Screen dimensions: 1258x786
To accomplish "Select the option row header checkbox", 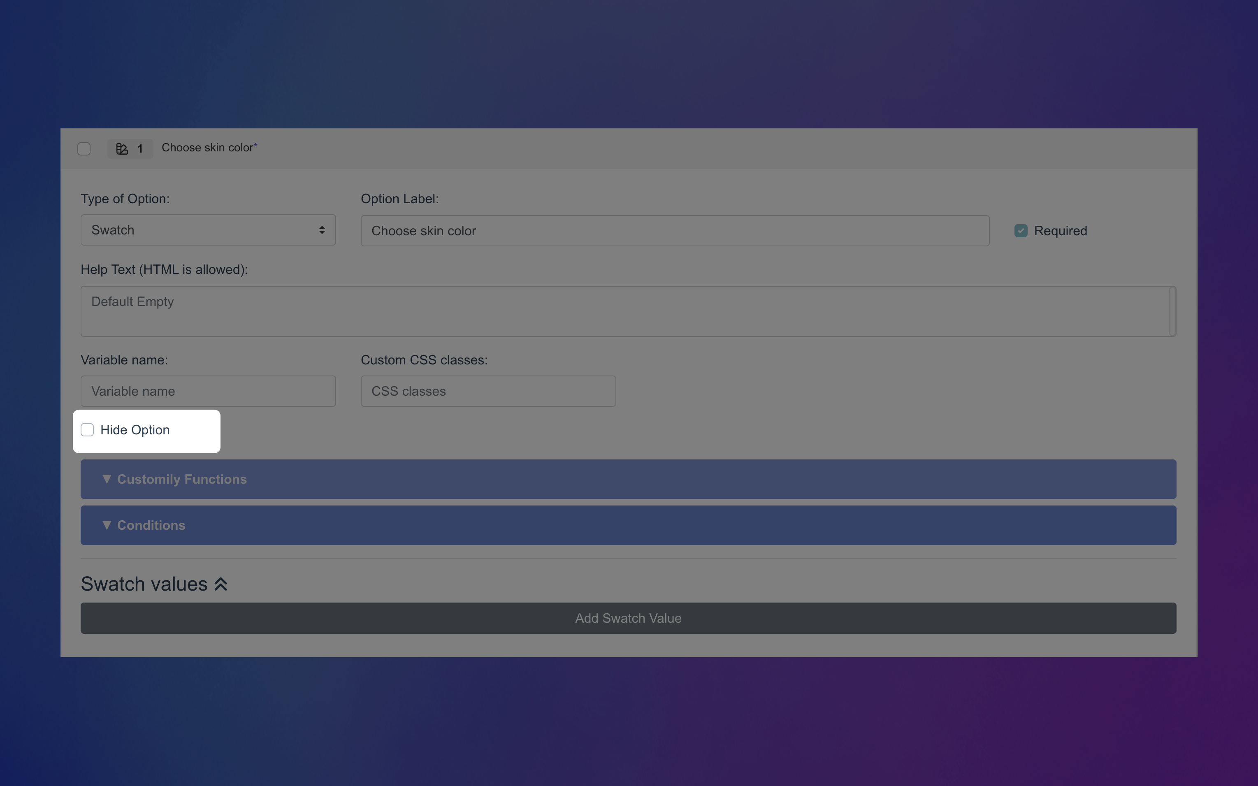I will [x=84, y=148].
